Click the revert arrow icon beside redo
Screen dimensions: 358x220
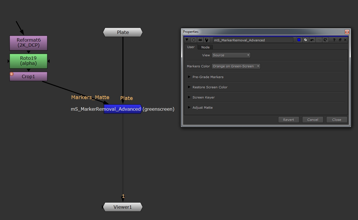tap(325, 40)
